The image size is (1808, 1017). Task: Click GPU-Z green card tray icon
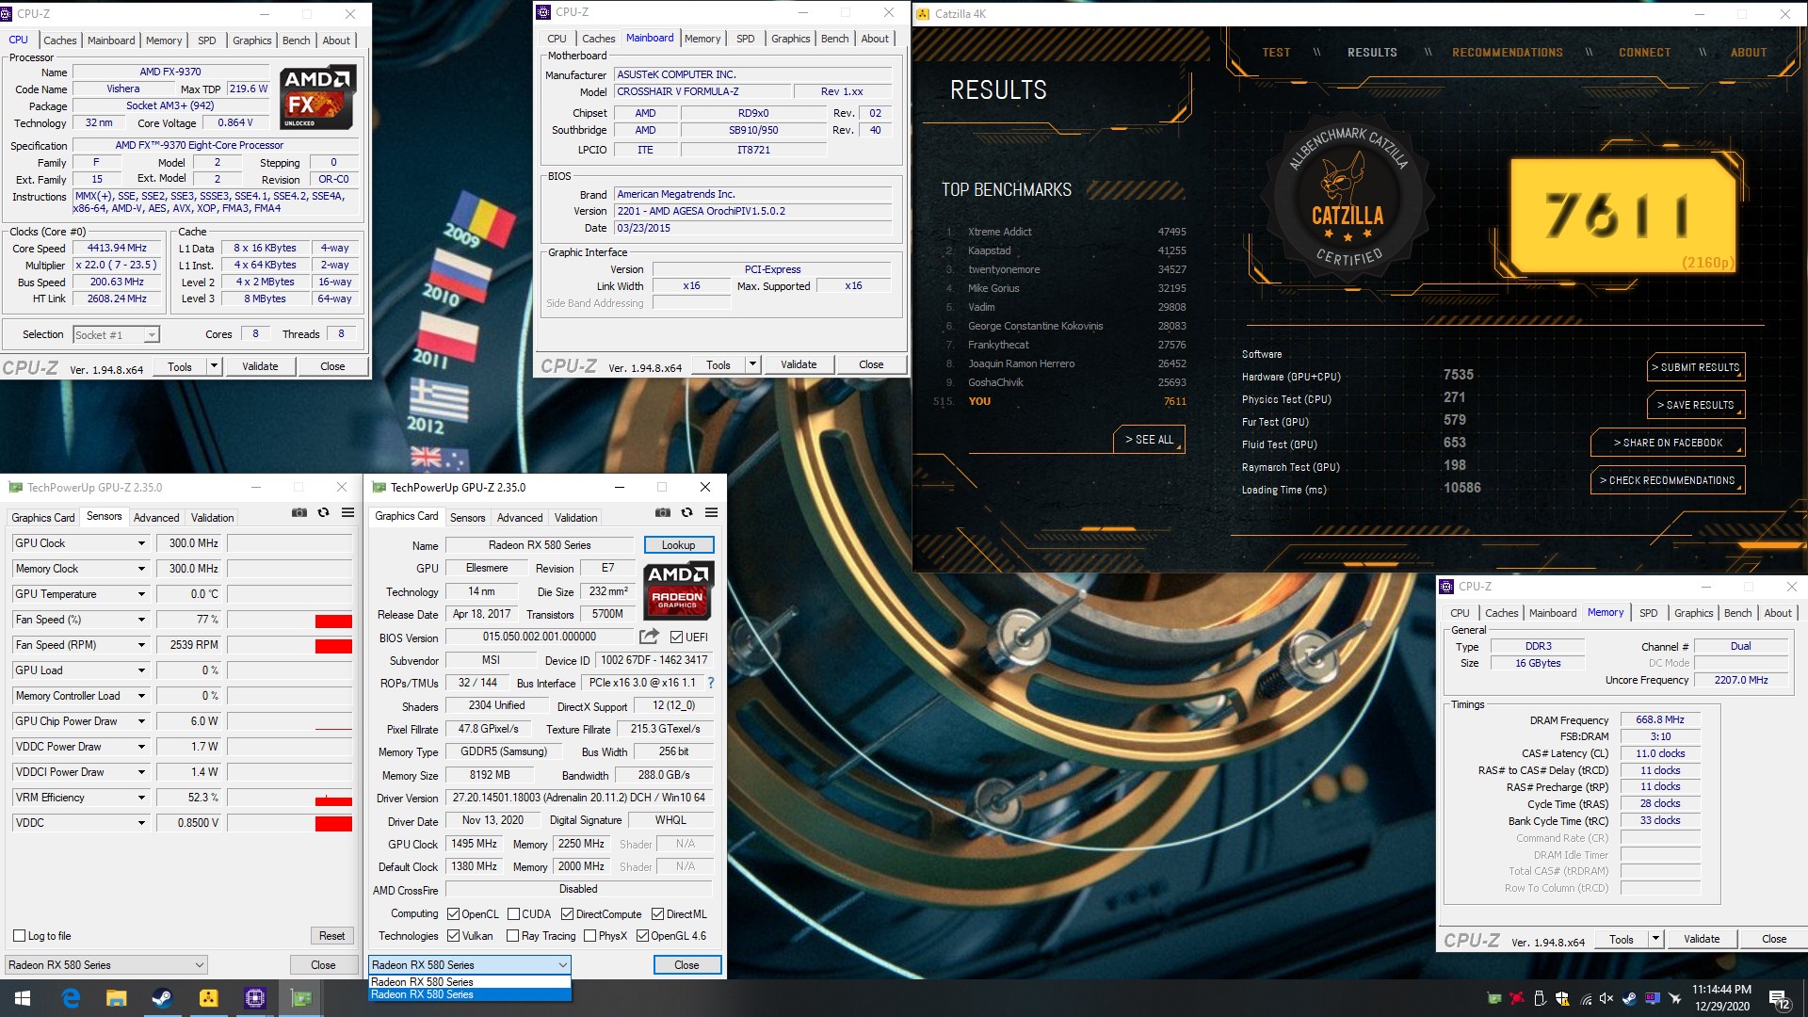1494,998
